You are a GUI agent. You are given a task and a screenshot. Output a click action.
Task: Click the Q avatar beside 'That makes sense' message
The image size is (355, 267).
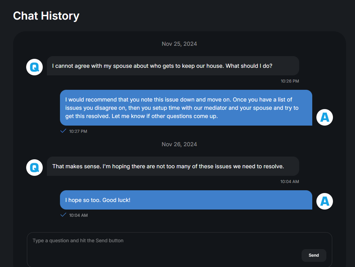pos(34,168)
